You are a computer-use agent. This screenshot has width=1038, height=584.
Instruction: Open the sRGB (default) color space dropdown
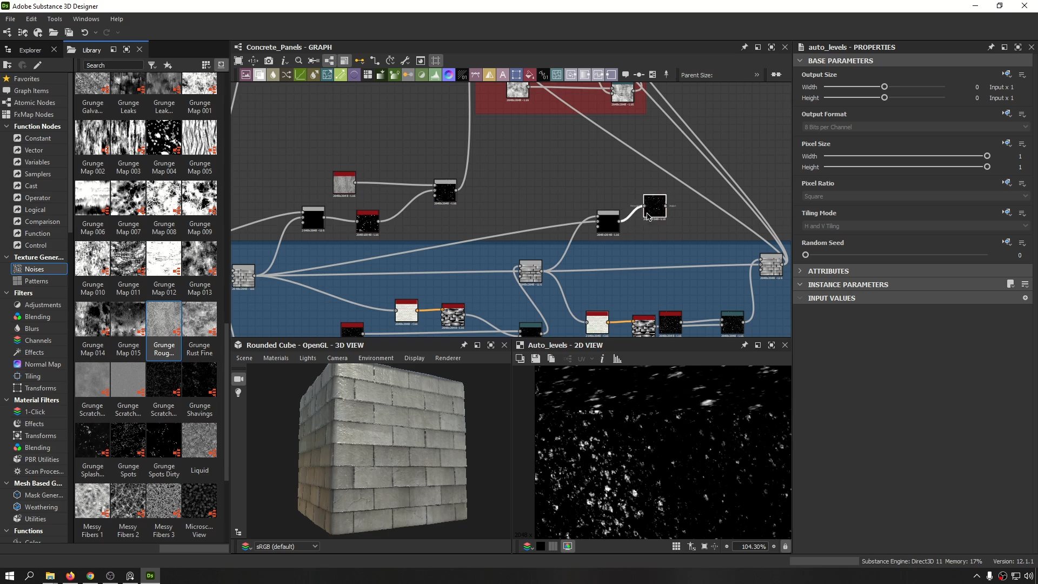click(287, 547)
